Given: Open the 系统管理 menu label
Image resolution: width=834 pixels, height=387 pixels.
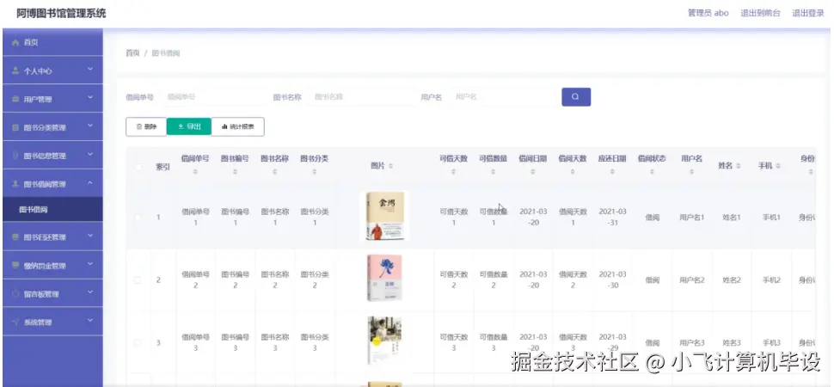Looking at the screenshot, I should (38, 322).
